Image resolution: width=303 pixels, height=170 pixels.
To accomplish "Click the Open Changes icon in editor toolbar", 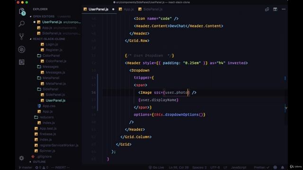I will 267,9.
